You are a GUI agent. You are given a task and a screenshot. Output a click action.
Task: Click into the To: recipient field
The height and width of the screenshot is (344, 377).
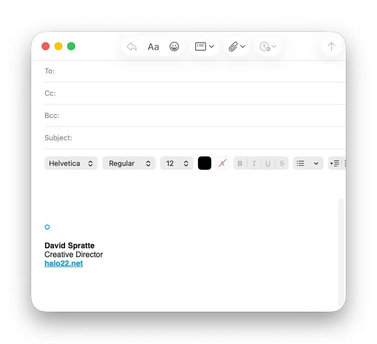coord(195,71)
